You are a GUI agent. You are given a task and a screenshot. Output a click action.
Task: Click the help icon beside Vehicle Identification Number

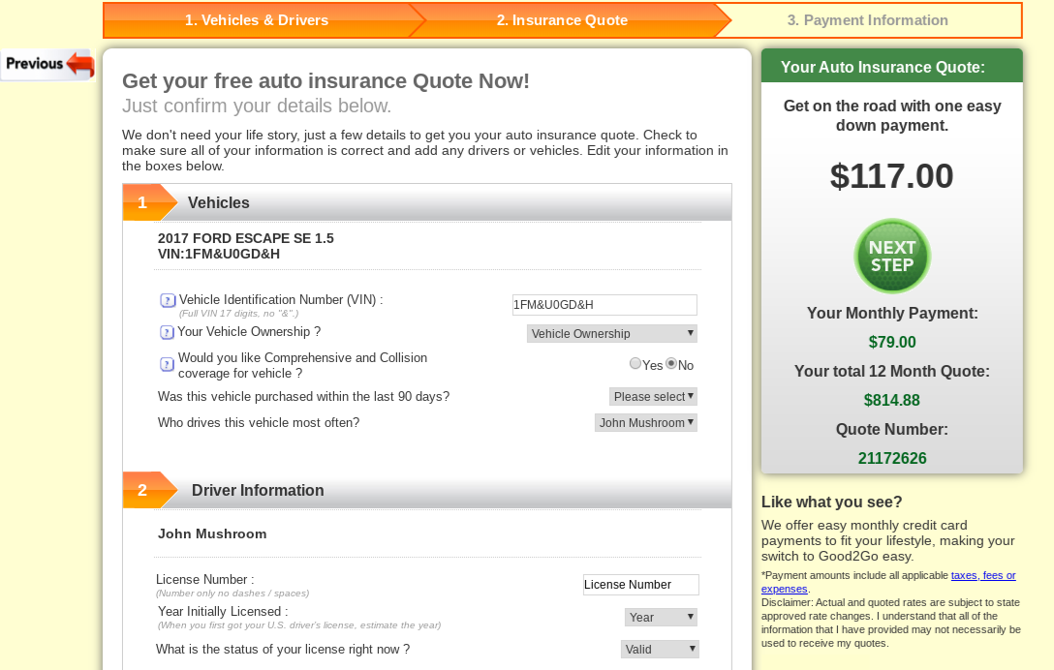(168, 301)
